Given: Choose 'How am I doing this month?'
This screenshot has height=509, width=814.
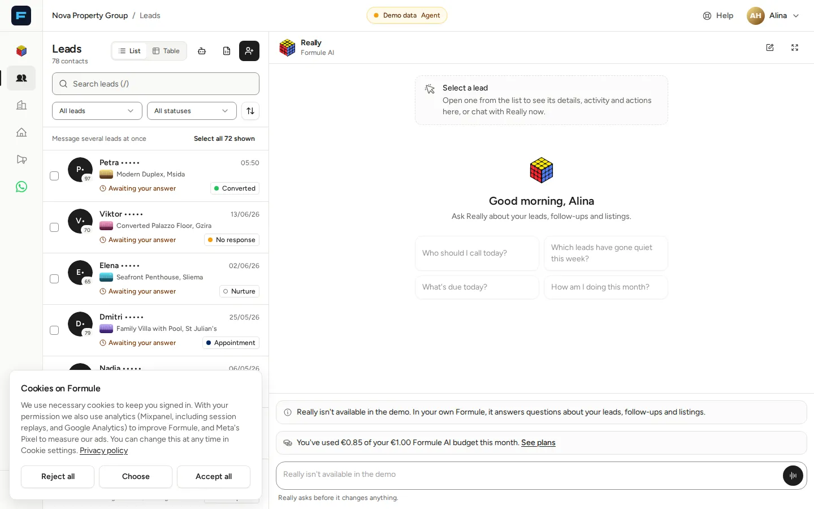Looking at the screenshot, I should 606,287.
